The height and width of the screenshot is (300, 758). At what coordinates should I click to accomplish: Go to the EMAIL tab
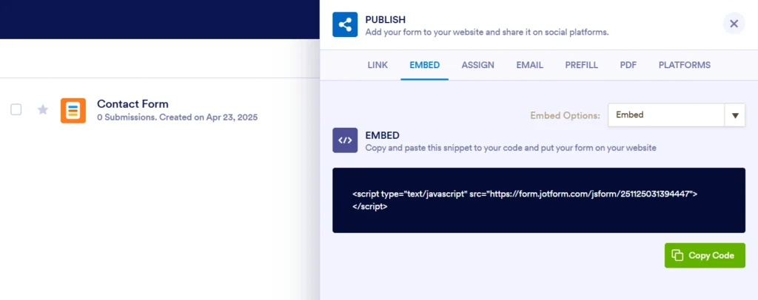click(530, 65)
